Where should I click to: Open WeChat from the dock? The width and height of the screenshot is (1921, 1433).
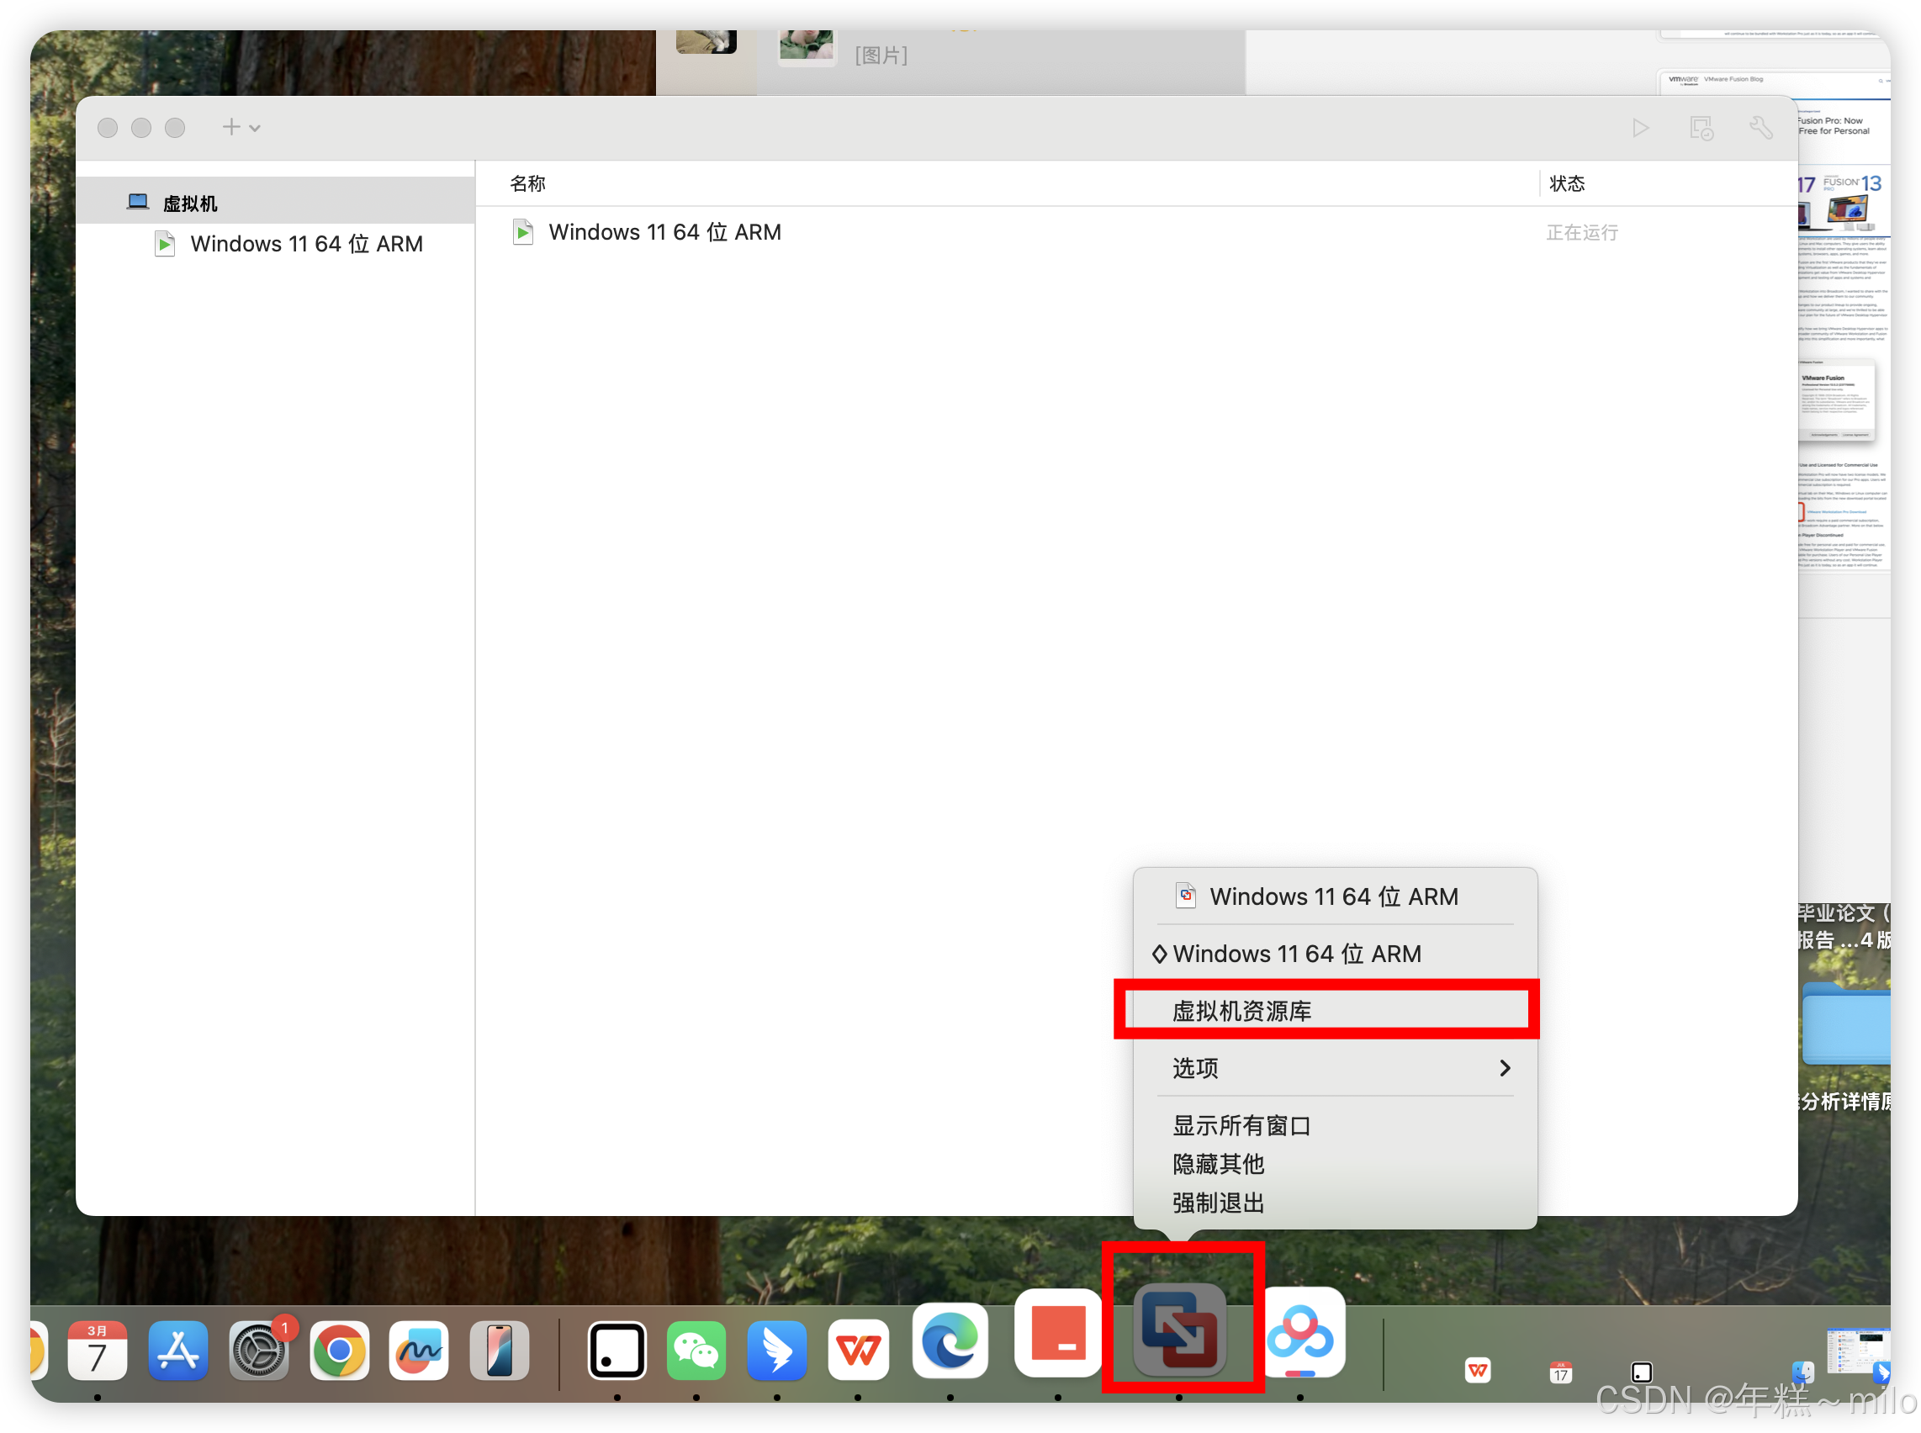pyautogui.click(x=696, y=1351)
